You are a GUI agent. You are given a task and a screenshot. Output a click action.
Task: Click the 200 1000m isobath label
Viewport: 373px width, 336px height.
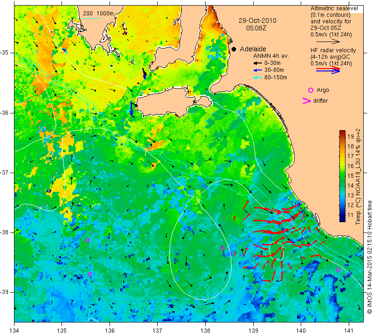click(x=98, y=14)
